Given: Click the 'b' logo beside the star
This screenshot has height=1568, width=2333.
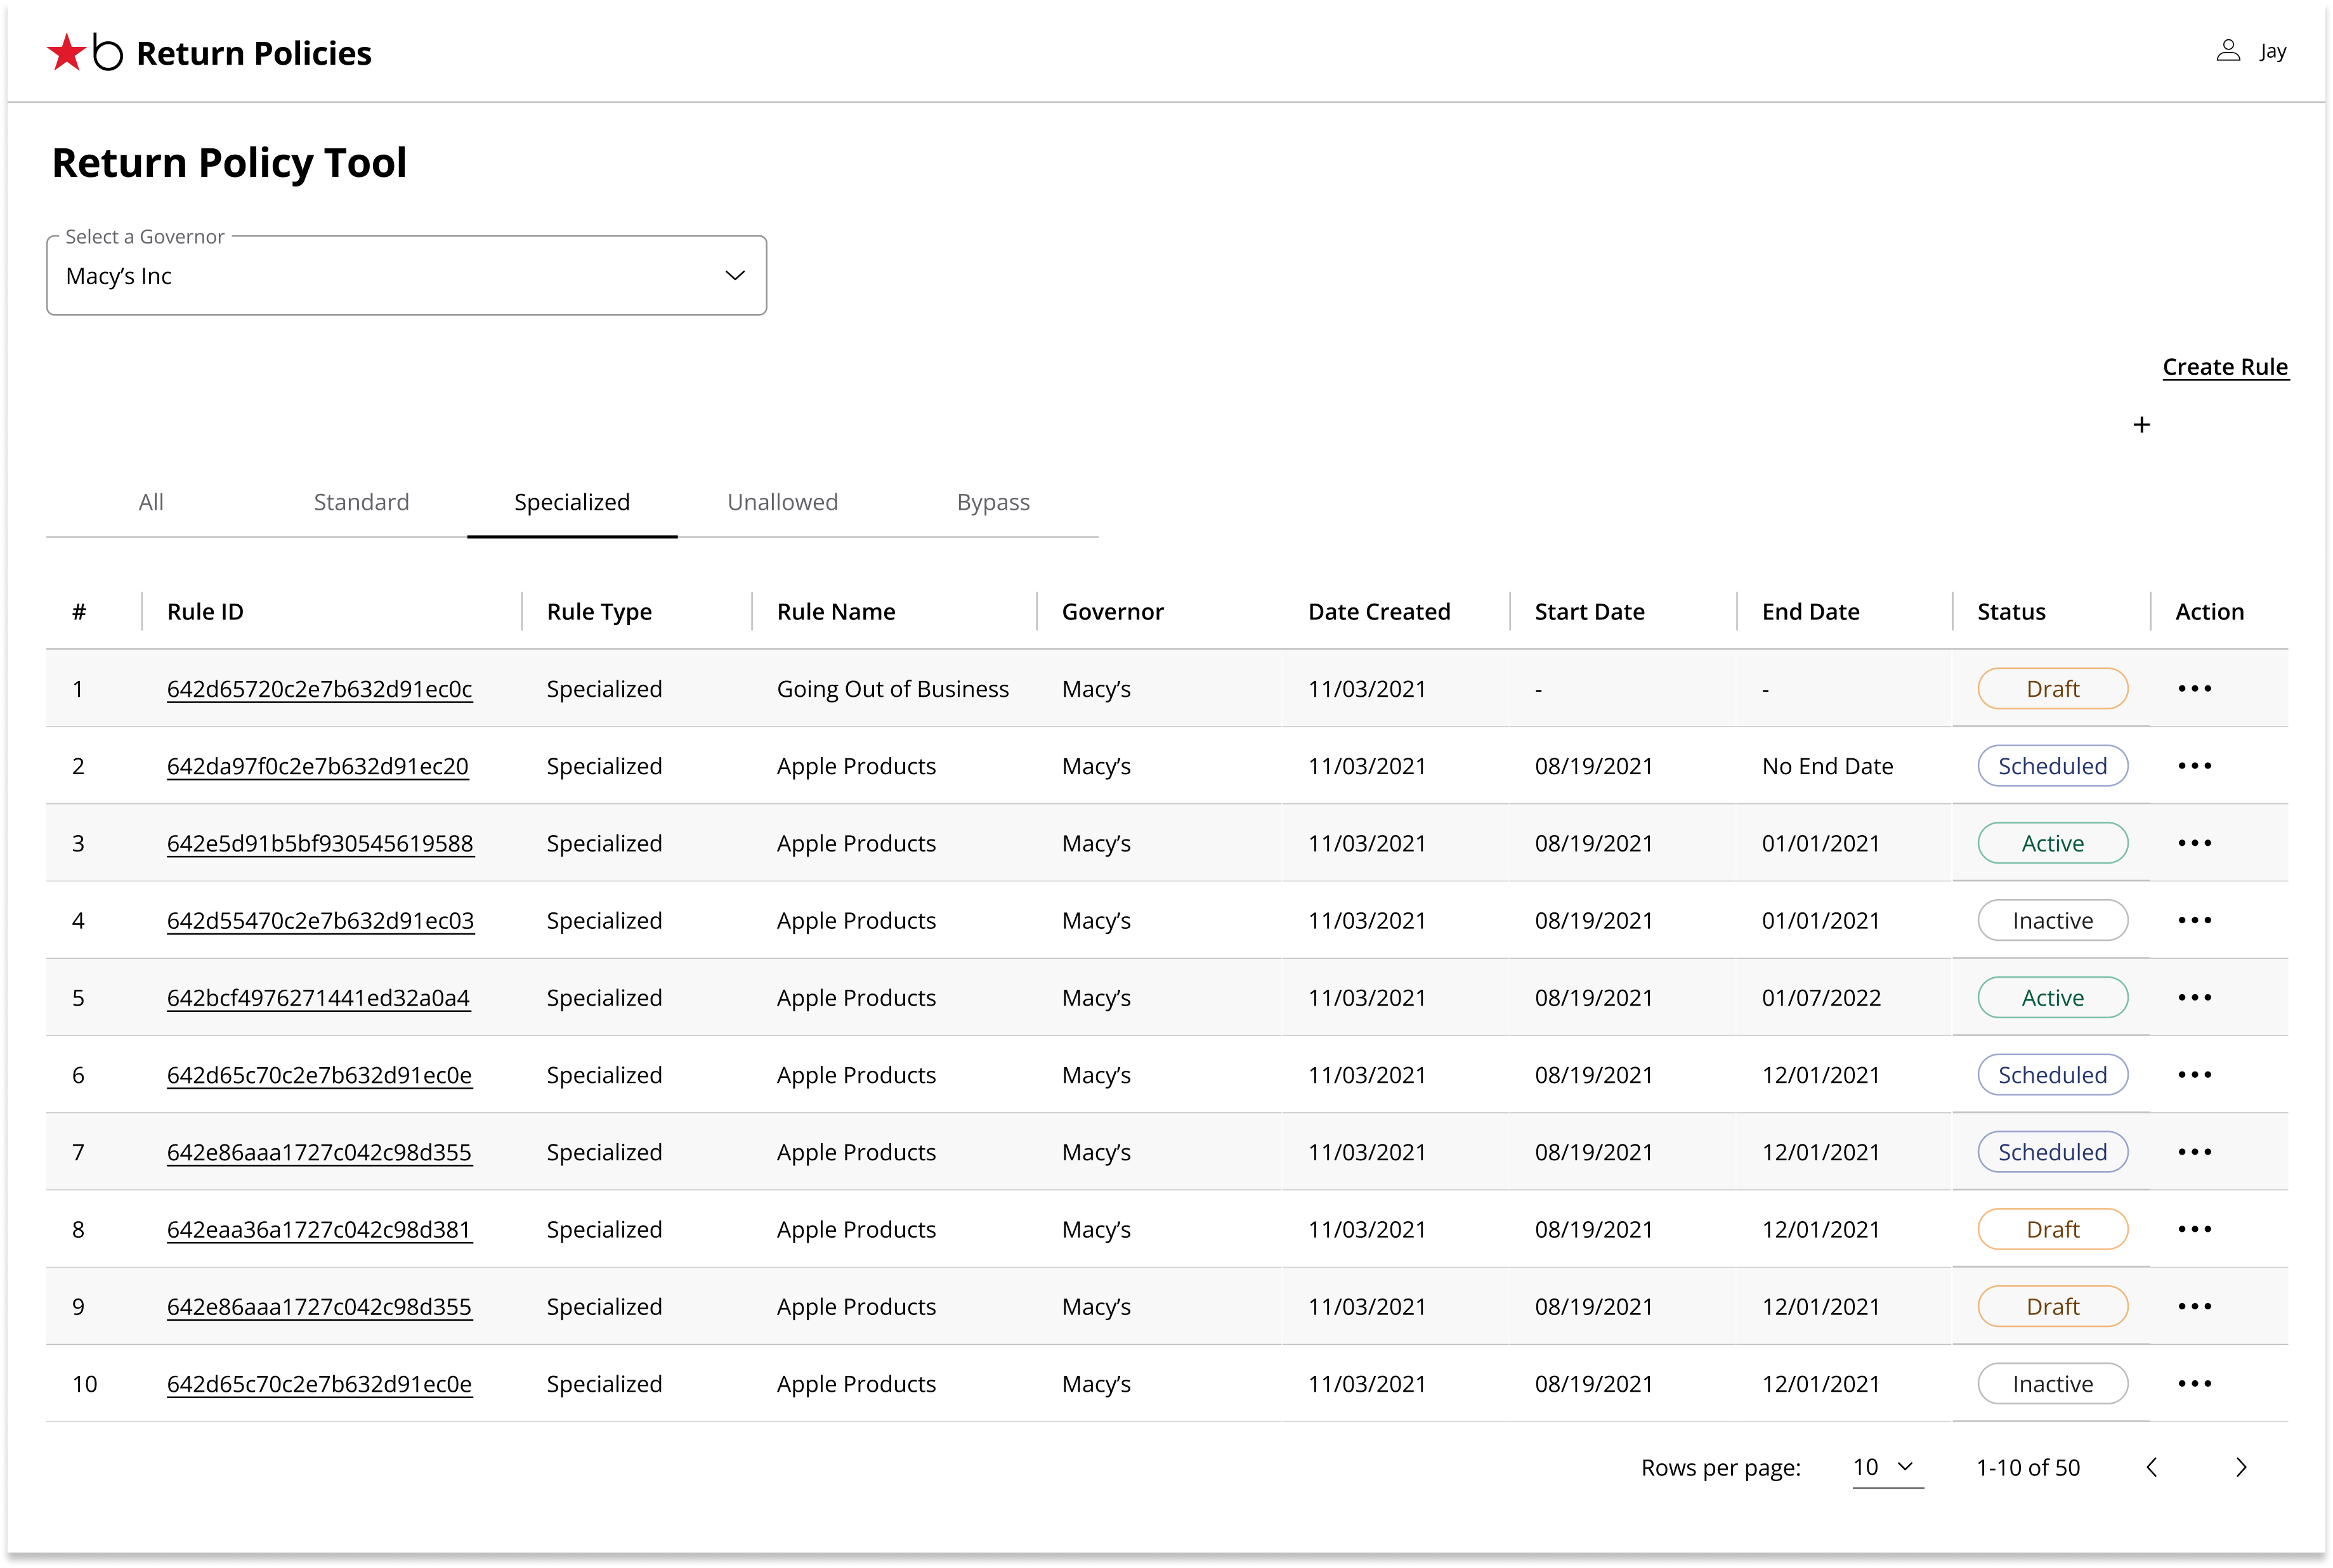Looking at the screenshot, I should 107,51.
